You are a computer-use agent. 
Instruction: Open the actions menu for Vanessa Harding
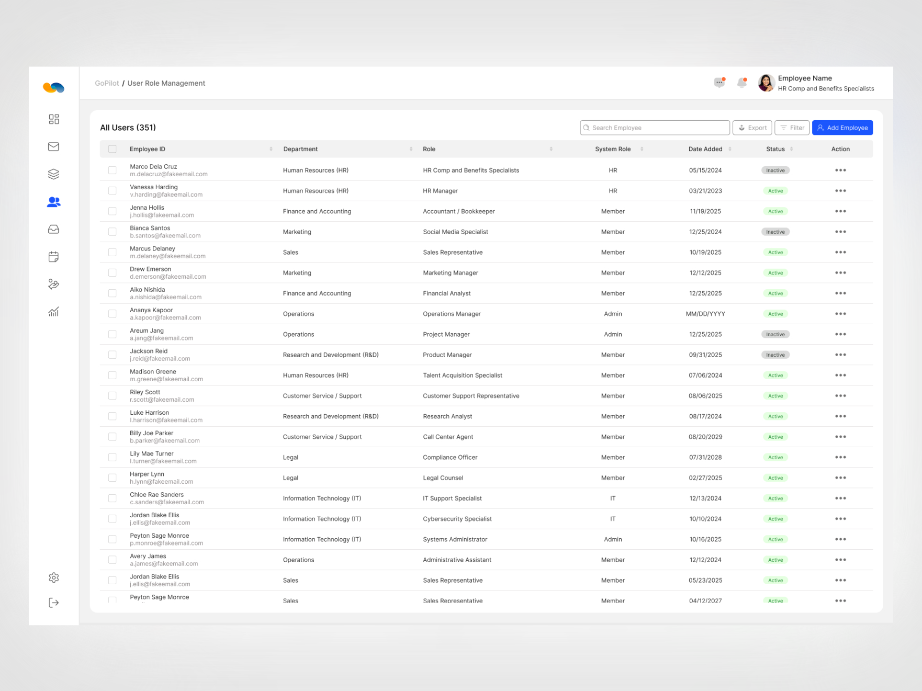tap(841, 191)
